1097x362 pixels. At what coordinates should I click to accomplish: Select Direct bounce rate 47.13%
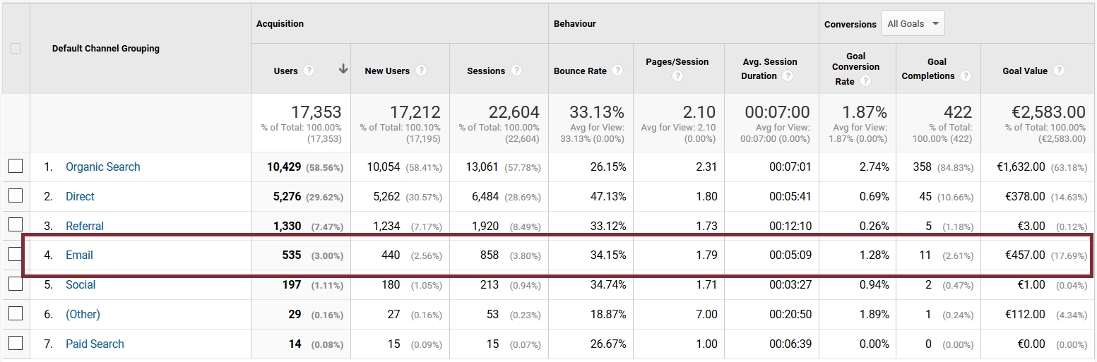coord(608,197)
